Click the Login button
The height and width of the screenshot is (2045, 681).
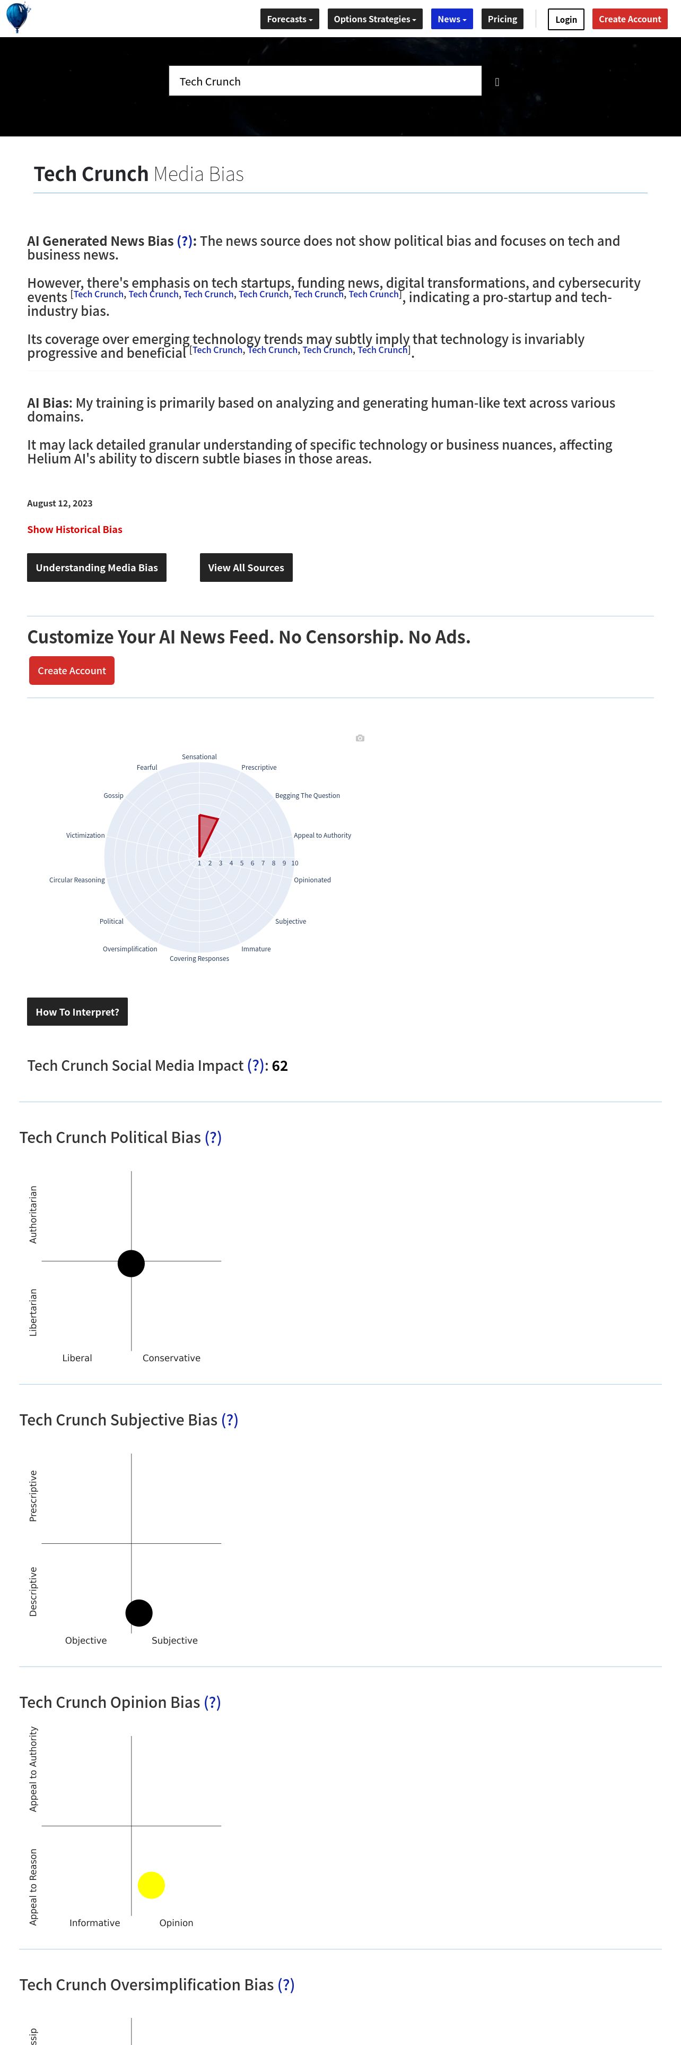tap(566, 19)
